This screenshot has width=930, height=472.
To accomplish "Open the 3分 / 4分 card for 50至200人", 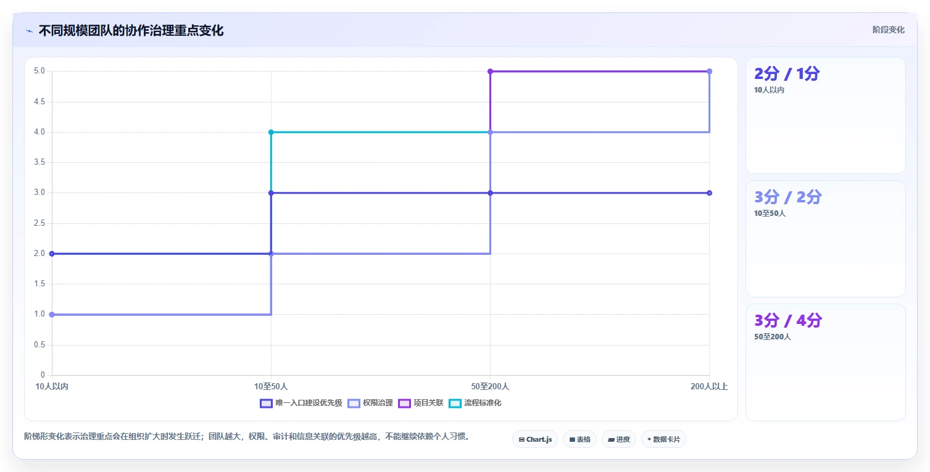I will [x=825, y=362].
